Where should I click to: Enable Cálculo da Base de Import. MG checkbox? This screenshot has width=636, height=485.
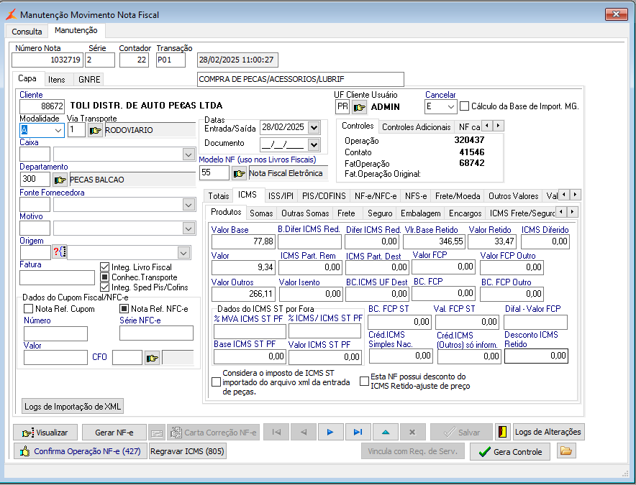pyautogui.click(x=464, y=106)
